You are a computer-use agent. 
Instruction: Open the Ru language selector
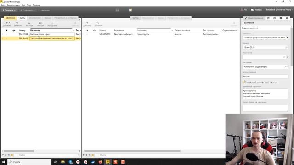(243, 10)
